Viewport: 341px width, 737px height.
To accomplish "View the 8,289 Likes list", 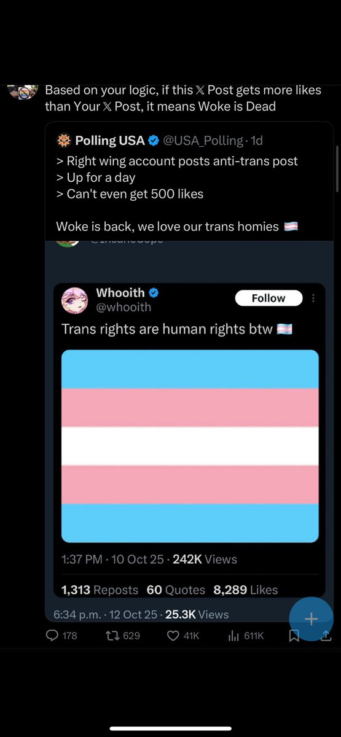I will pos(246,590).
